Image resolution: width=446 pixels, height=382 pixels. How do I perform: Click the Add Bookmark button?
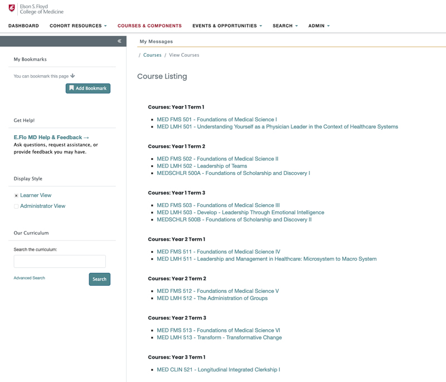(x=88, y=89)
